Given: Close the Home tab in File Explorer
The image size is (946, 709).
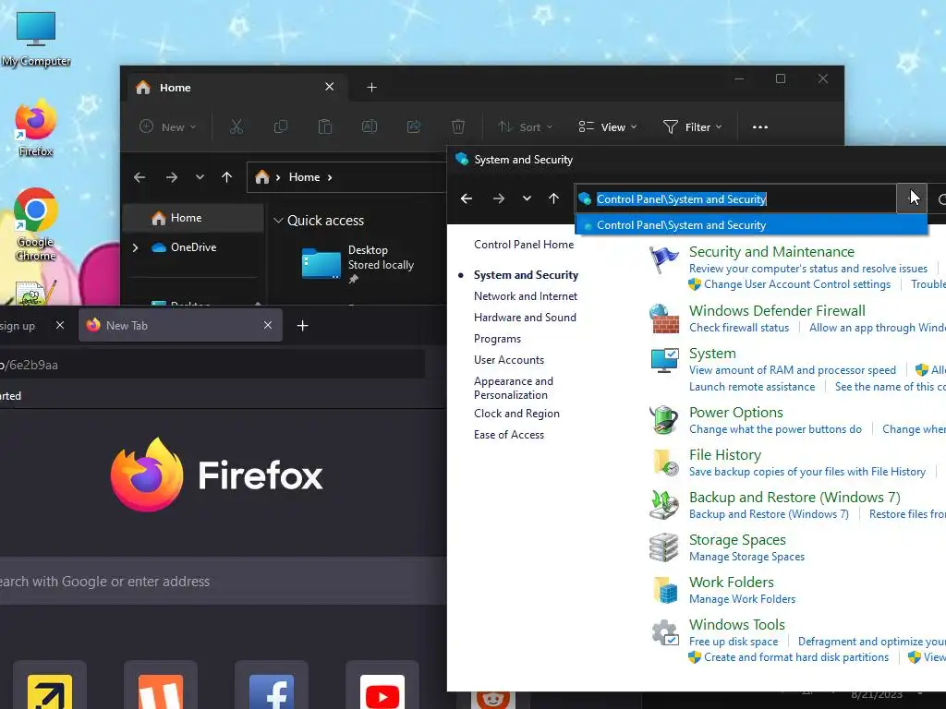Looking at the screenshot, I should click(x=330, y=87).
